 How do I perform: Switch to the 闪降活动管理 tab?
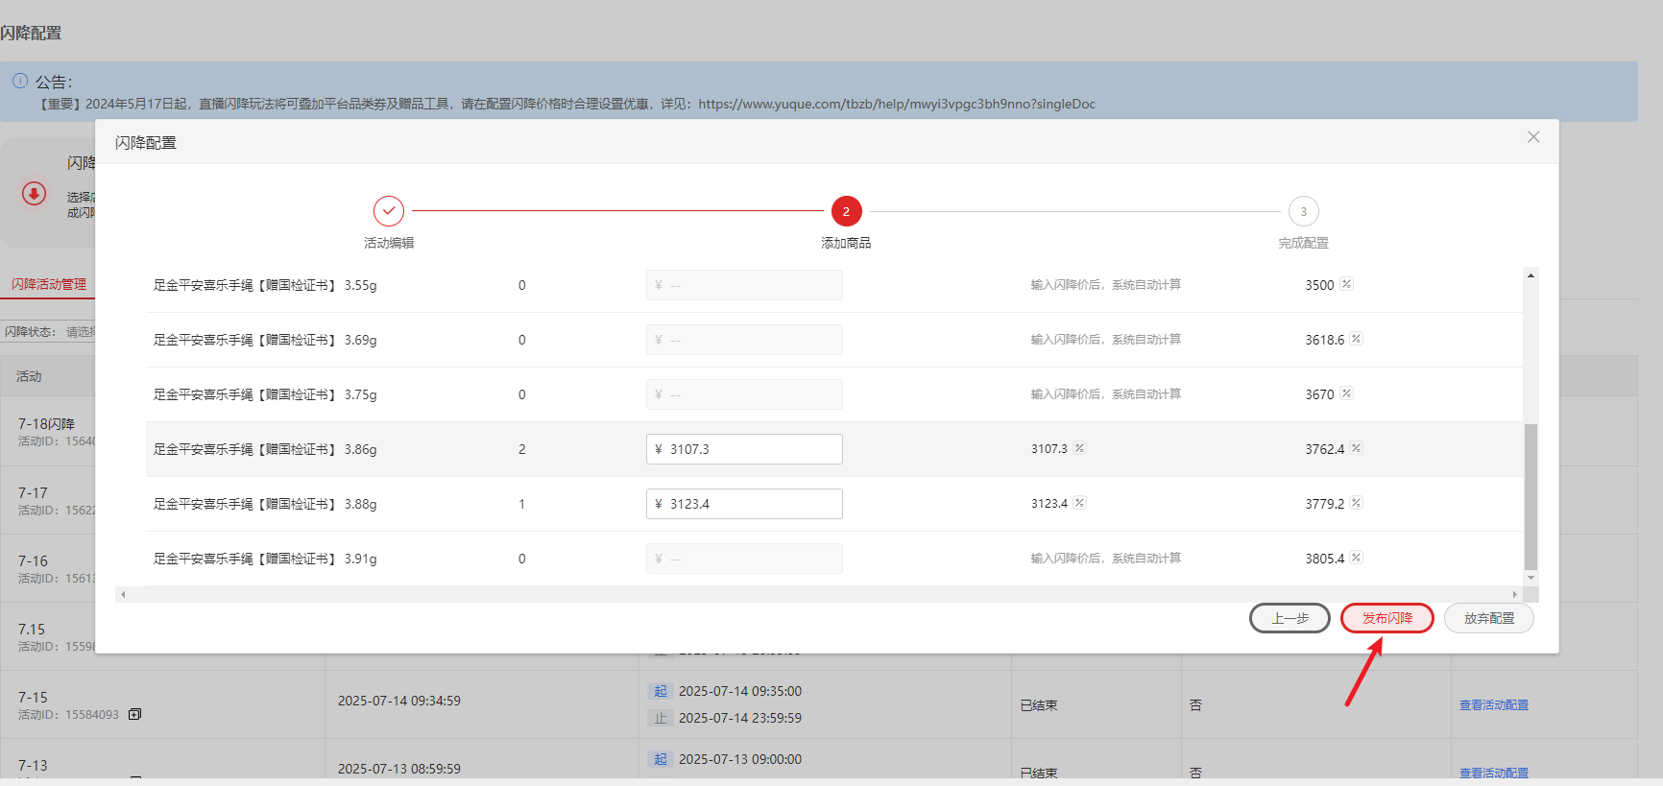coord(49,284)
